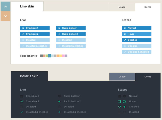The height and width of the screenshot is (120, 162).
Task: Select the Demo tab of Polaris skin
Action: (148, 77)
